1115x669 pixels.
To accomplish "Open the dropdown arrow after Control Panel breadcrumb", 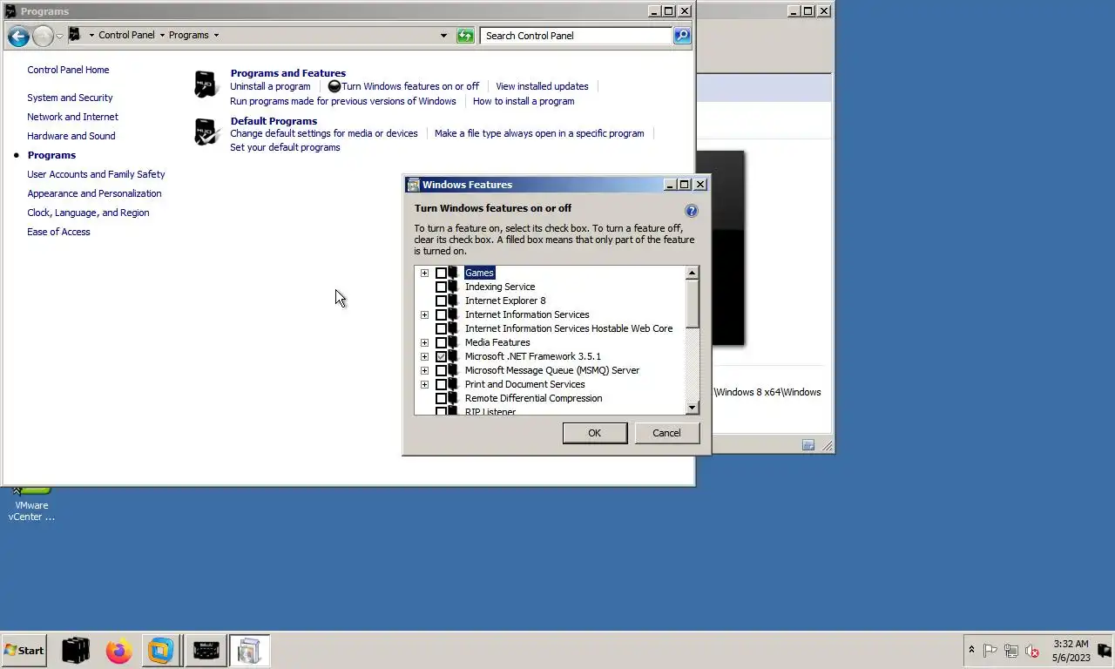I will [x=162, y=36].
